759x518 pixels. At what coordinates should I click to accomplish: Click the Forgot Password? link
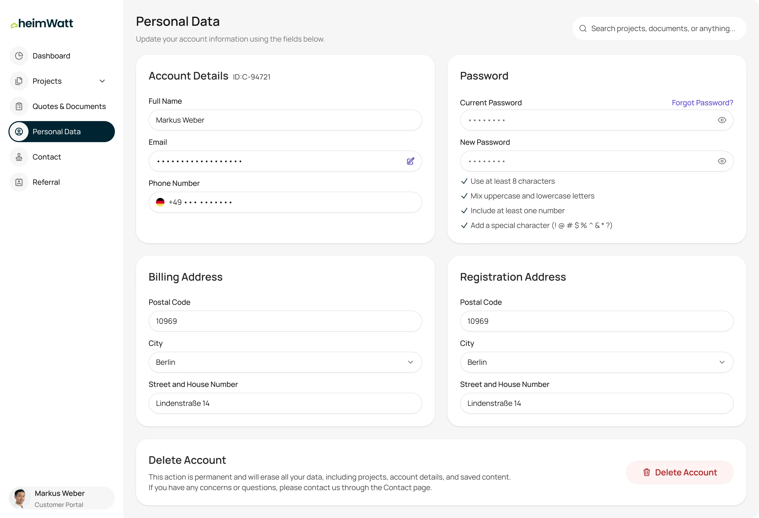702,103
